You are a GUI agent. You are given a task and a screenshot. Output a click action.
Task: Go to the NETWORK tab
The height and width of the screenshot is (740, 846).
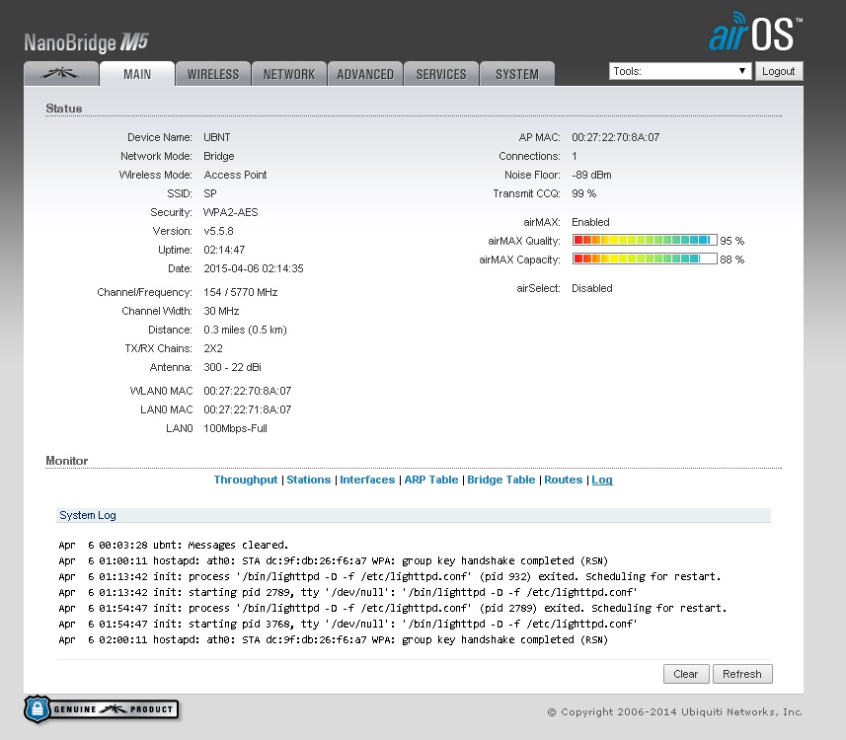[x=289, y=74]
